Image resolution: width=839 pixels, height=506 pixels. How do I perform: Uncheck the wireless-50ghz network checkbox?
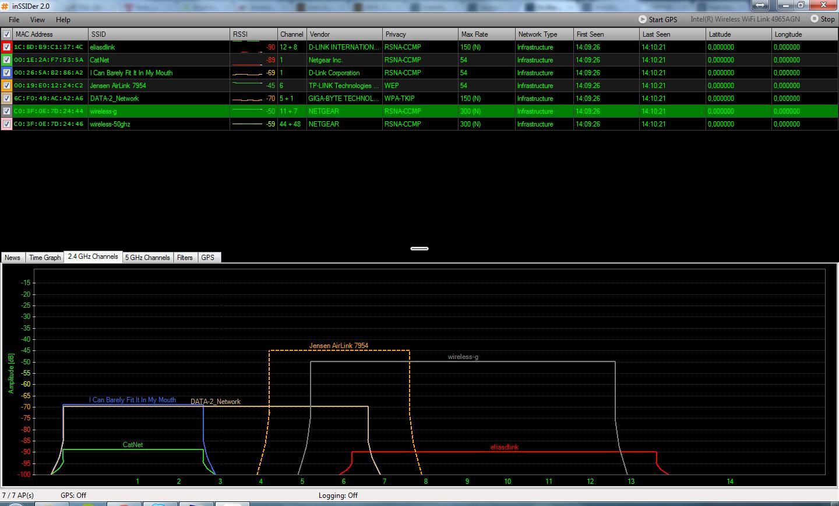[x=6, y=124]
